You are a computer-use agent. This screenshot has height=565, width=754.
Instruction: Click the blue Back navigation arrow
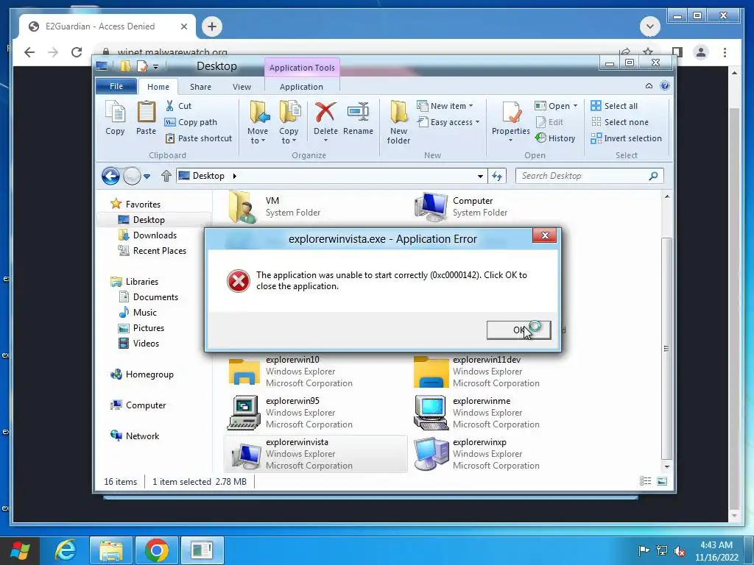(x=110, y=176)
